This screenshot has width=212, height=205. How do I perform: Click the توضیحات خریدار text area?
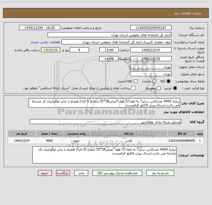104,155
